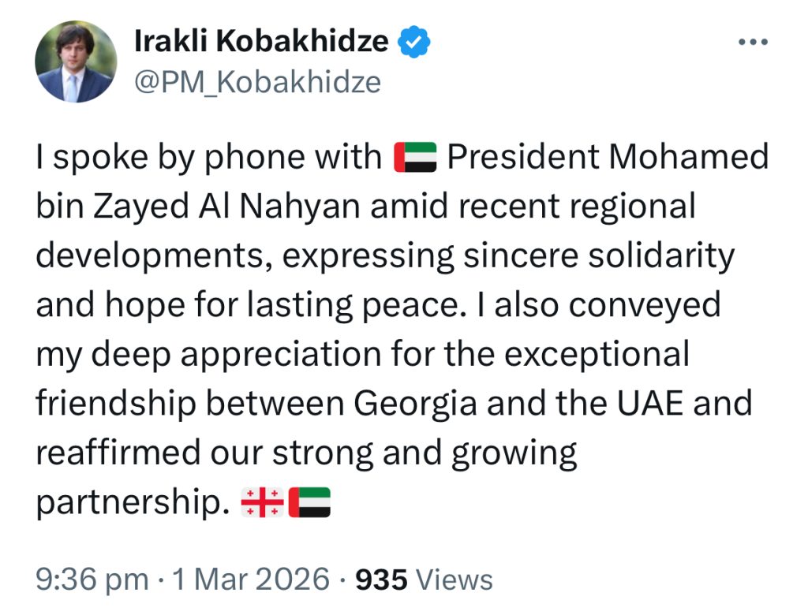808x615 pixels.
Task: Click the display name Irakli Kobakhidze
Action: [261, 42]
